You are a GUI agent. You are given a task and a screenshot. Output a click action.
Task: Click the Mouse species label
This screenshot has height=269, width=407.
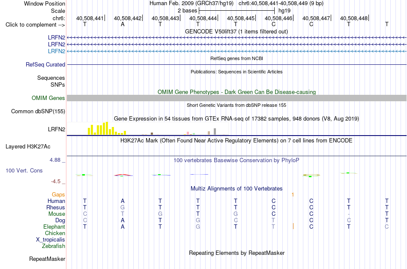point(57,214)
